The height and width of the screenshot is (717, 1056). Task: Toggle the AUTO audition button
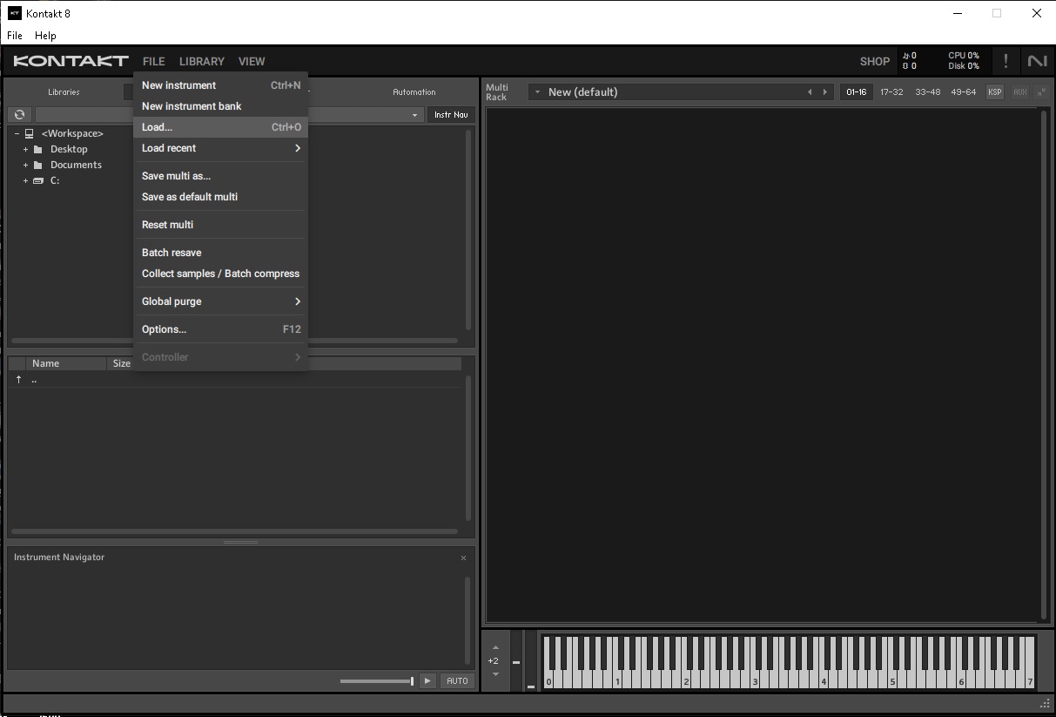coord(457,680)
